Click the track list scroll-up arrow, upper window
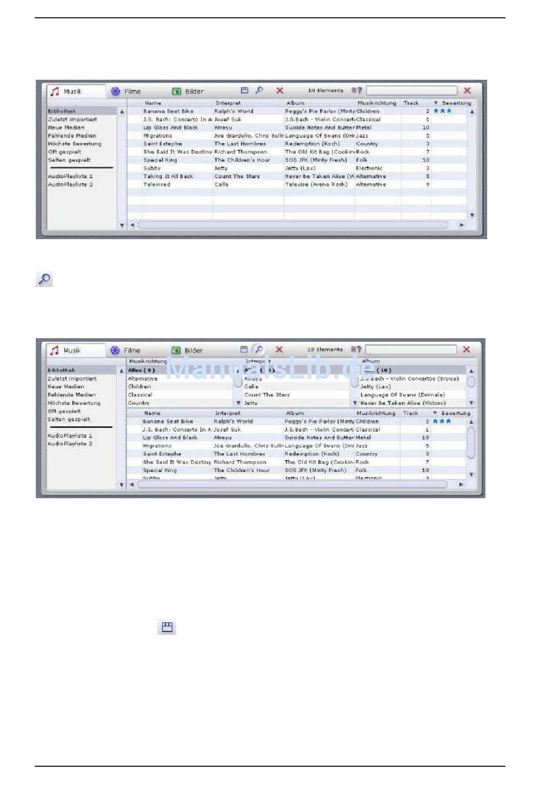This screenshot has height=796, width=540. [472, 112]
